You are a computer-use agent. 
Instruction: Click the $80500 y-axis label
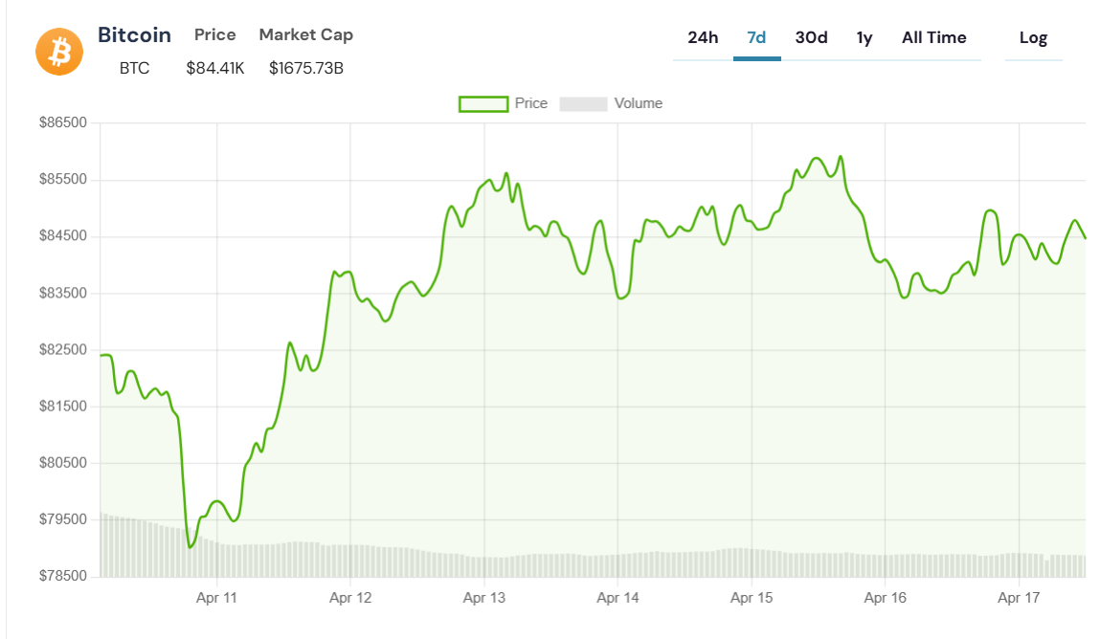pyautogui.click(x=63, y=463)
